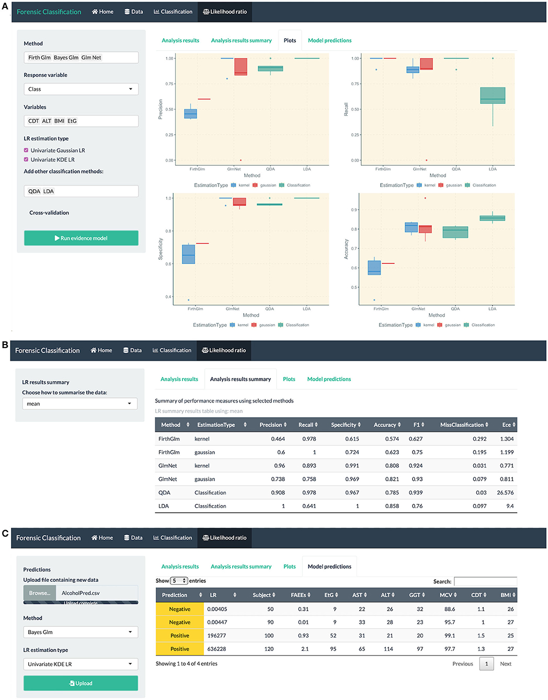Open the summary dropdown showing mean
The image size is (548, 700).
(80, 404)
